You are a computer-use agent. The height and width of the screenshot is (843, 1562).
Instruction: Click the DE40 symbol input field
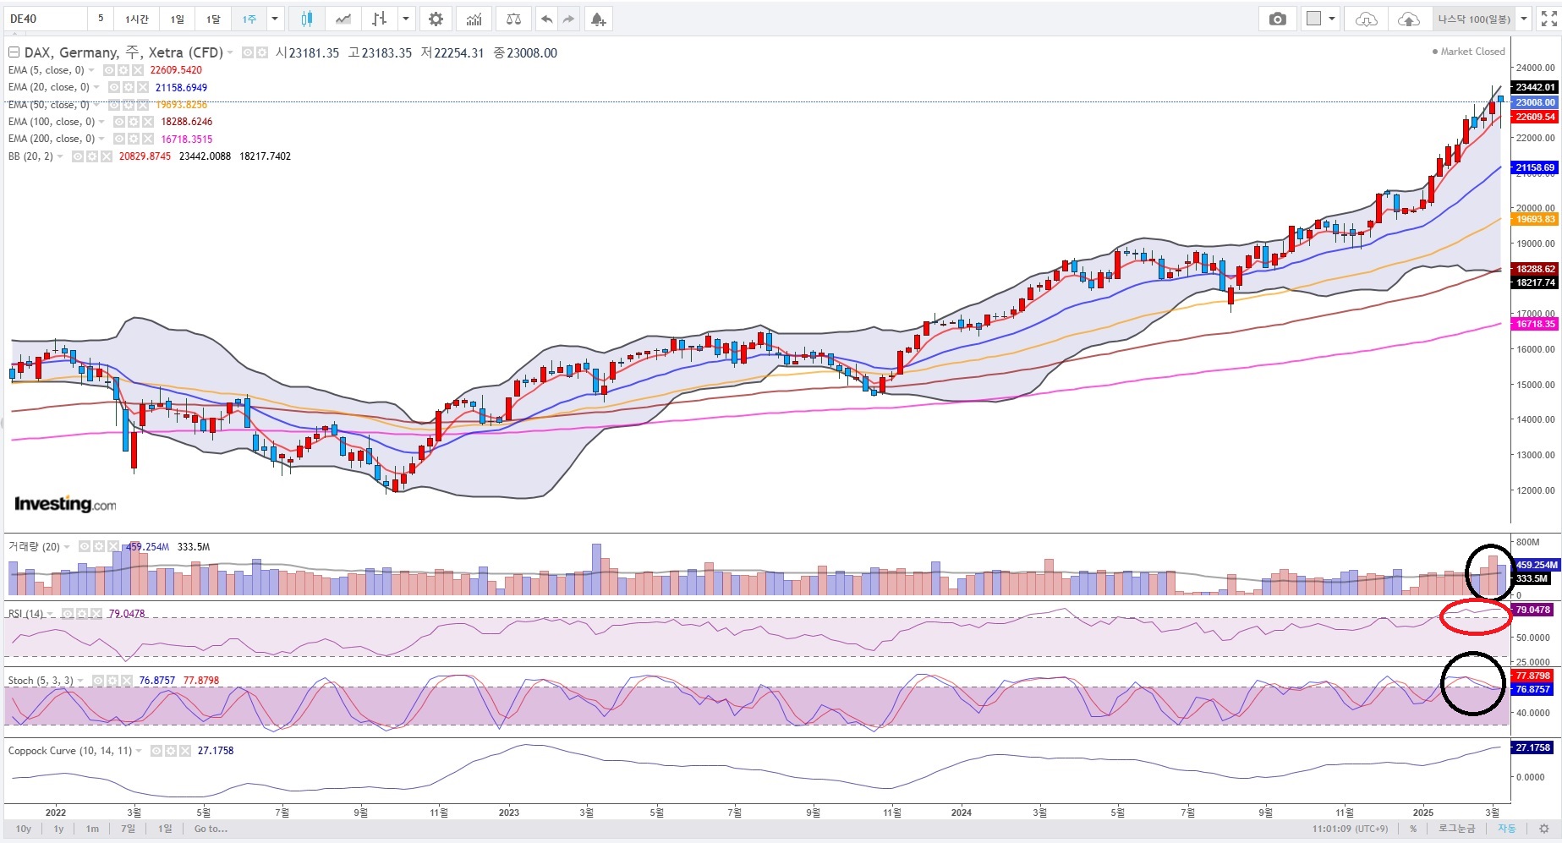click(x=45, y=19)
